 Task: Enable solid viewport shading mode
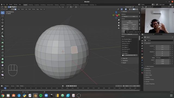click(134, 9)
